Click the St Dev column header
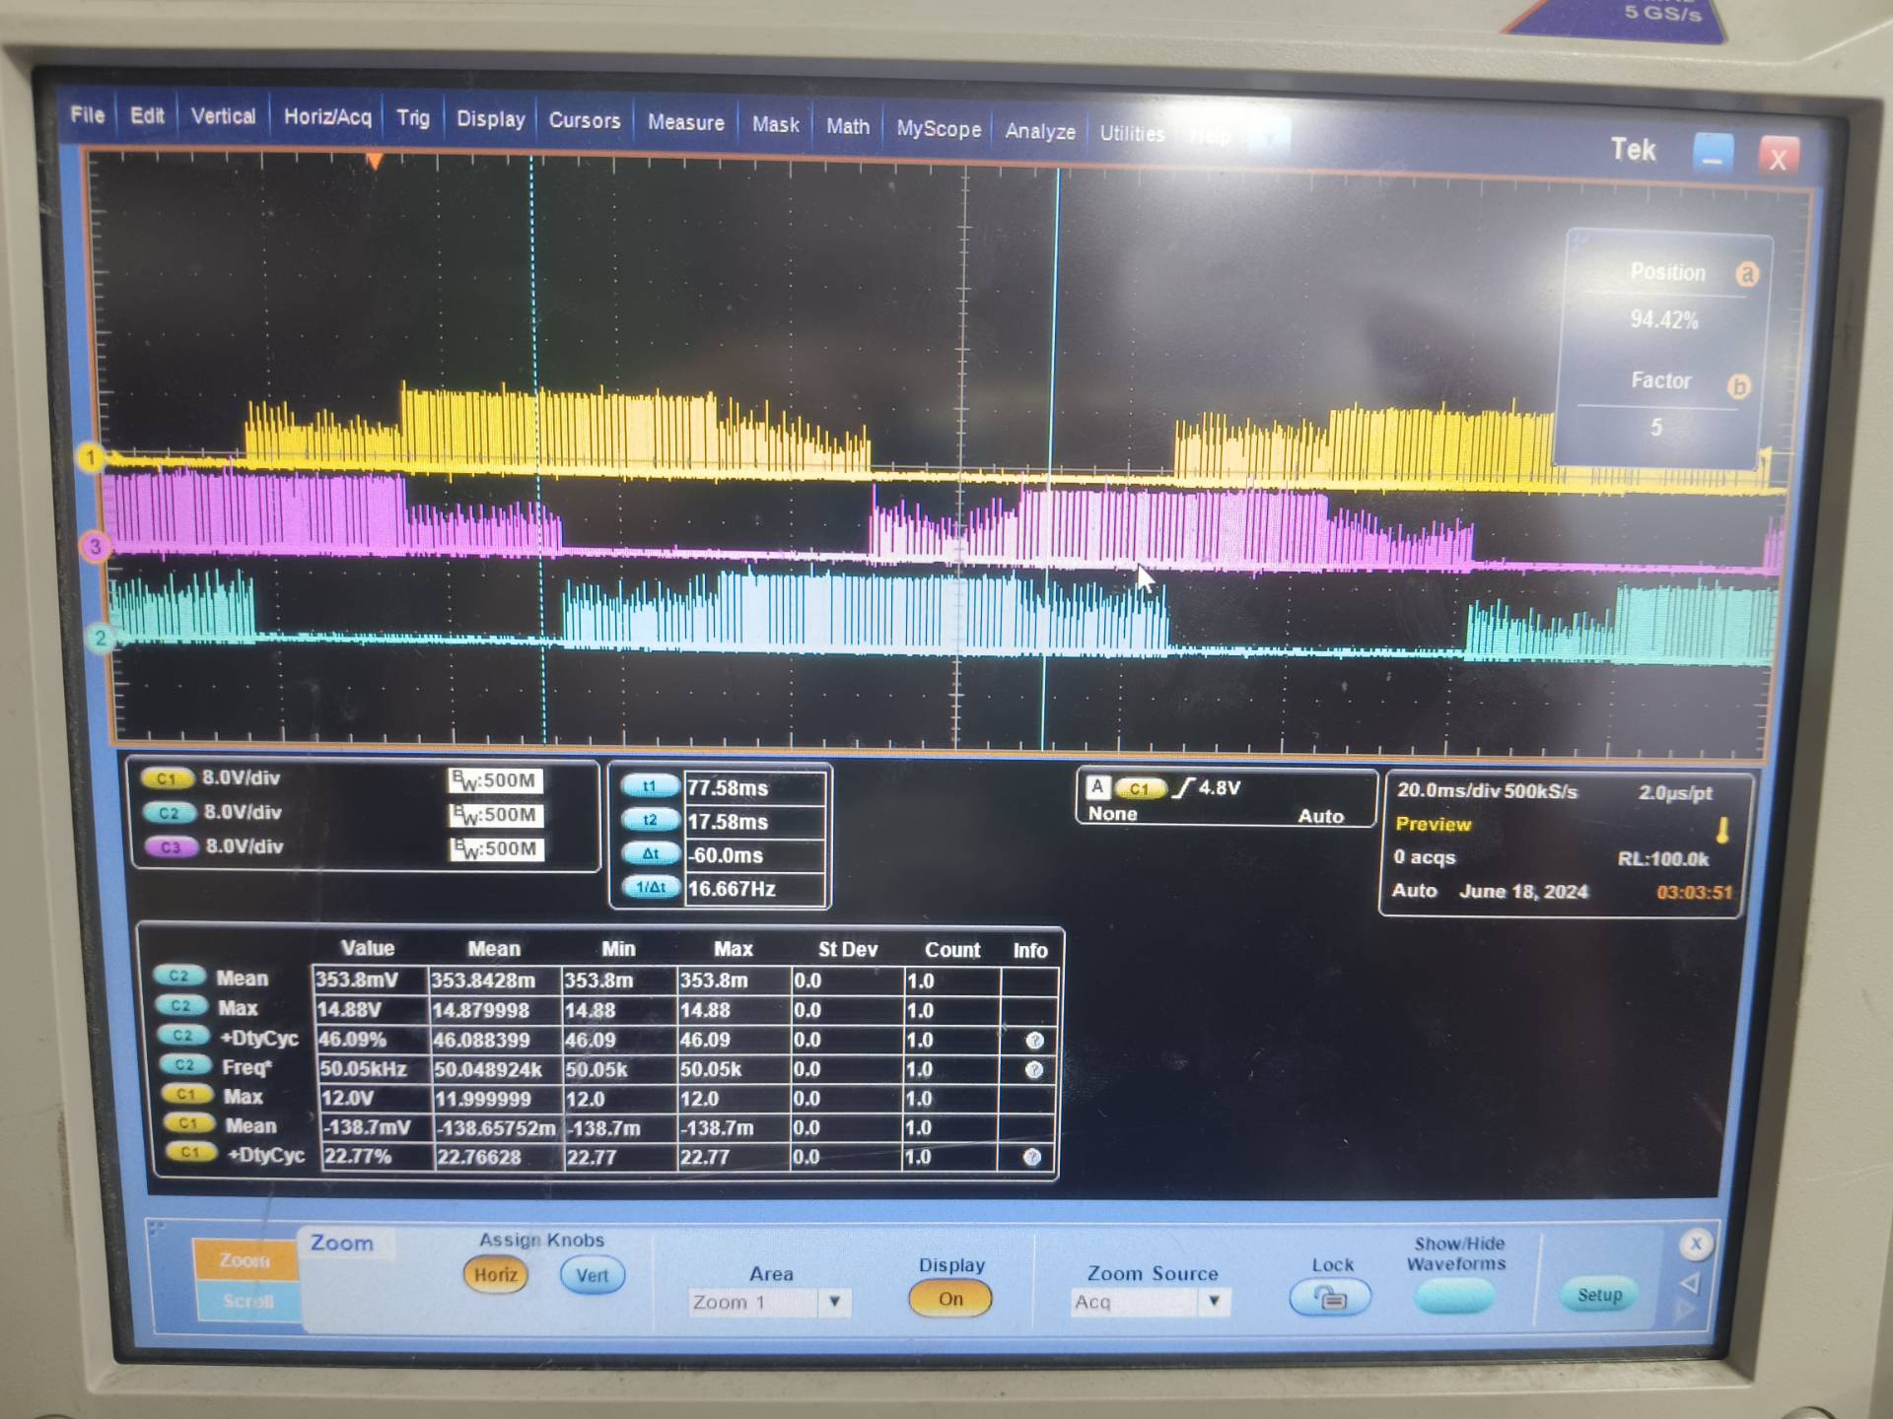The image size is (1893, 1419). [x=848, y=950]
